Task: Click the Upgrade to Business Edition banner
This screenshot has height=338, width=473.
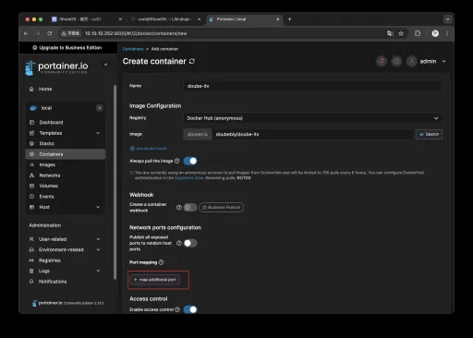Action: click(x=67, y=48)
